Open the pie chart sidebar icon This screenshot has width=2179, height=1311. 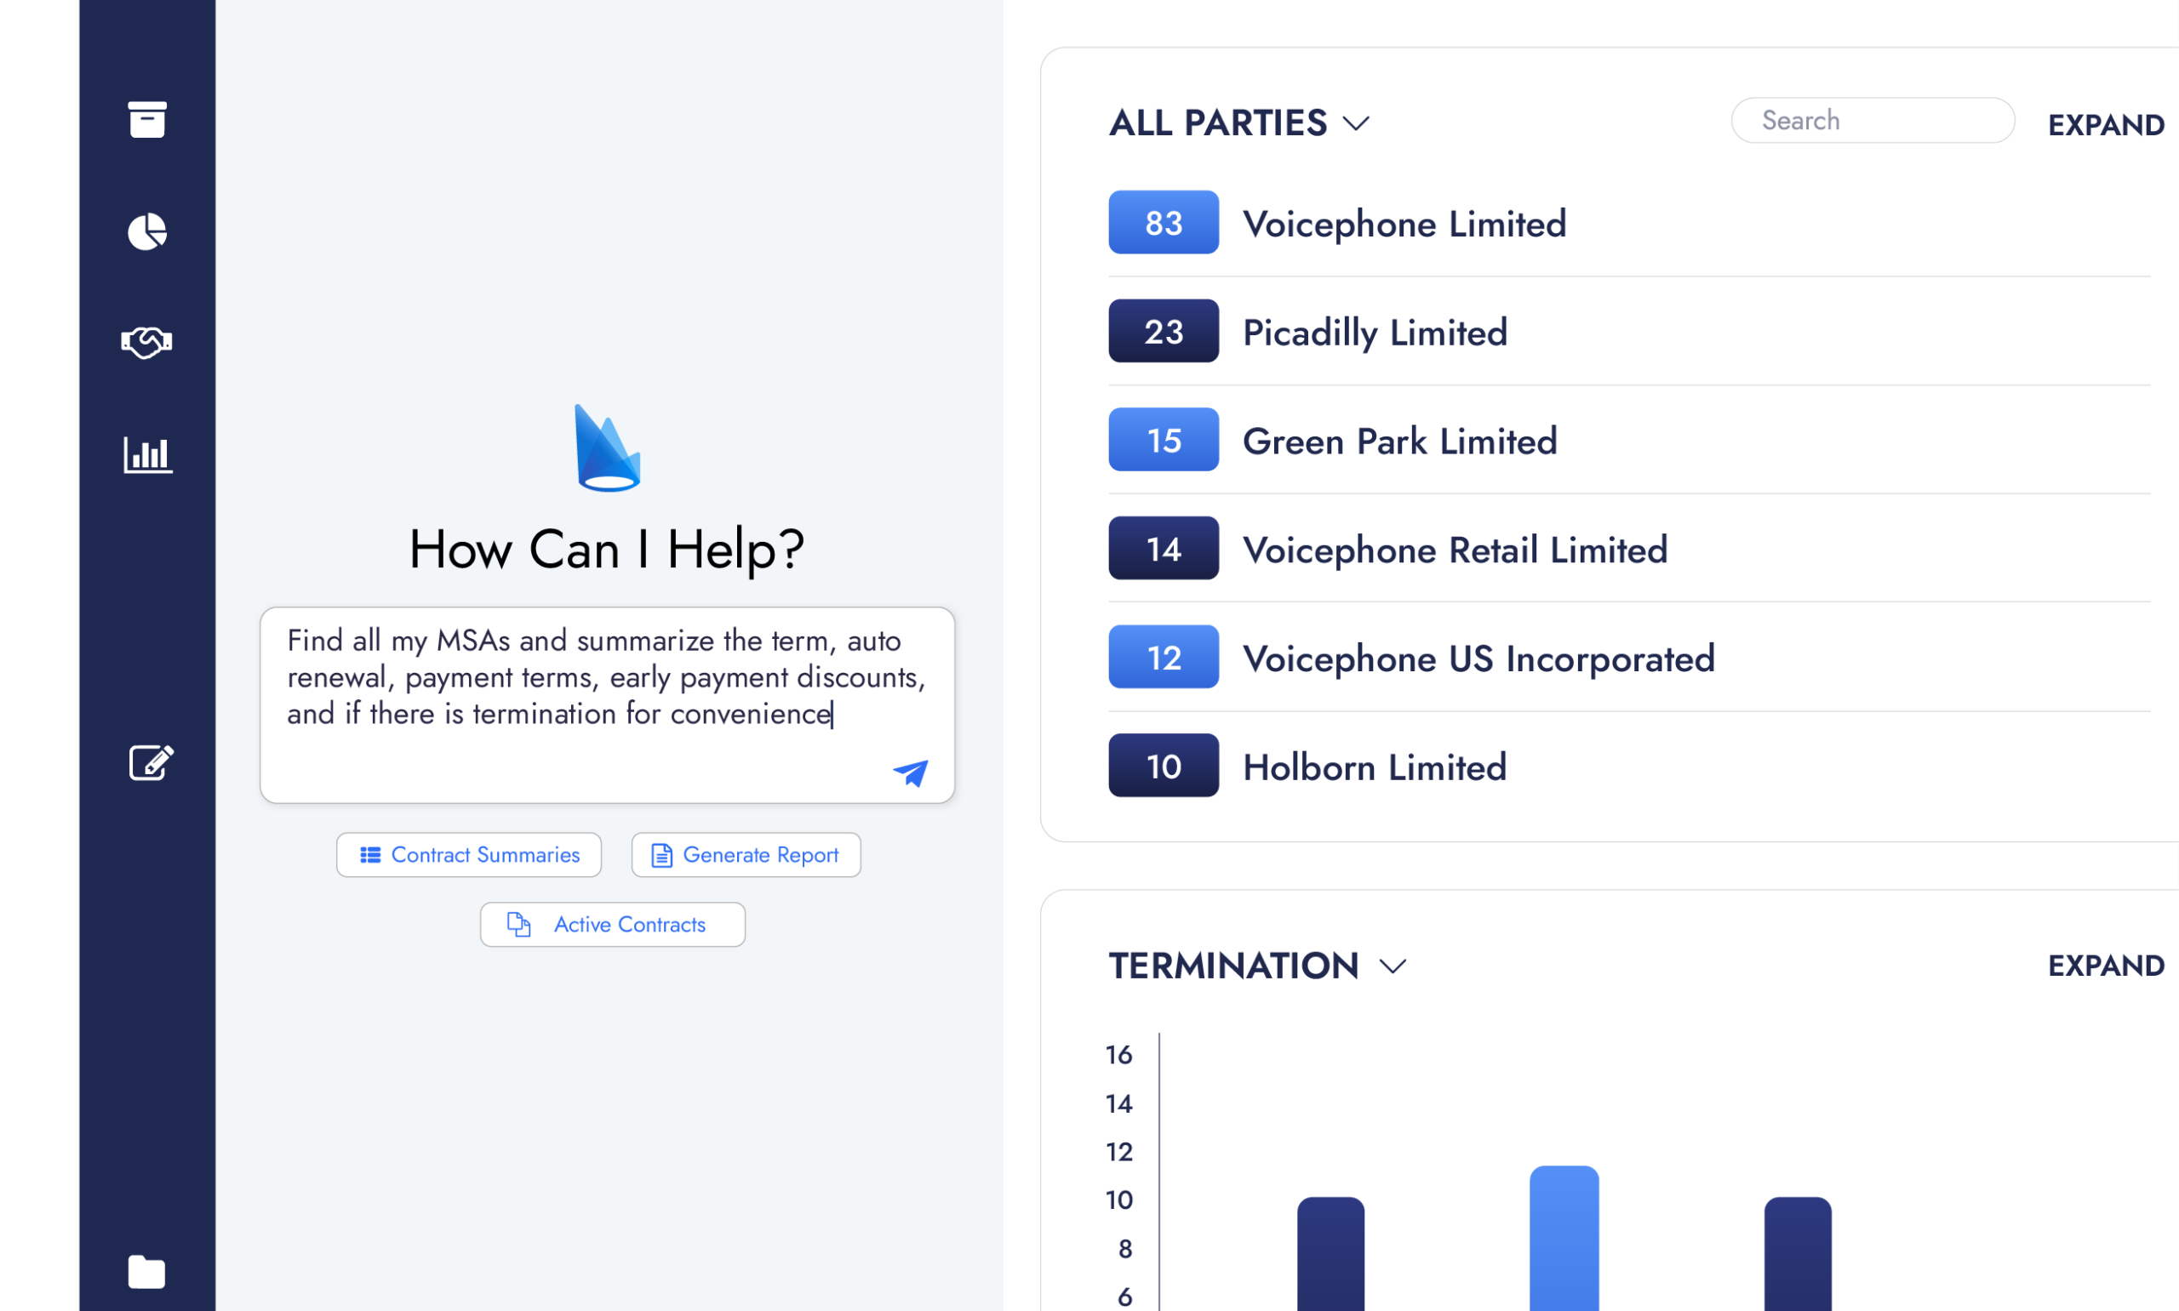point(146,231)
